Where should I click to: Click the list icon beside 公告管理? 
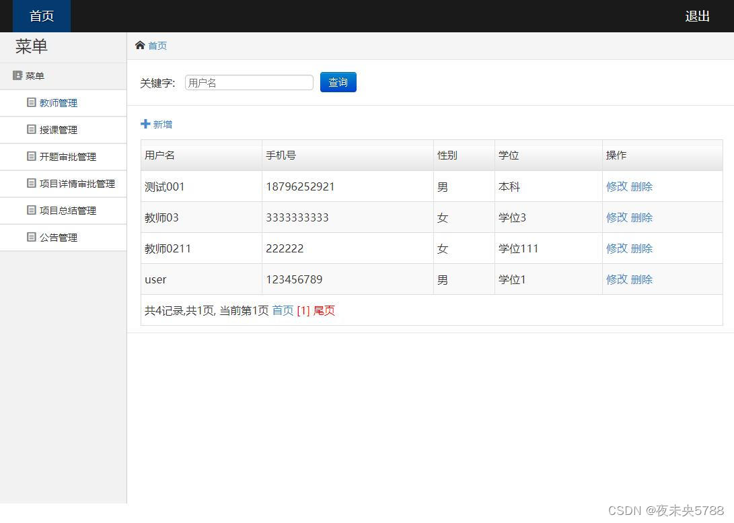(x=32, y=237)
